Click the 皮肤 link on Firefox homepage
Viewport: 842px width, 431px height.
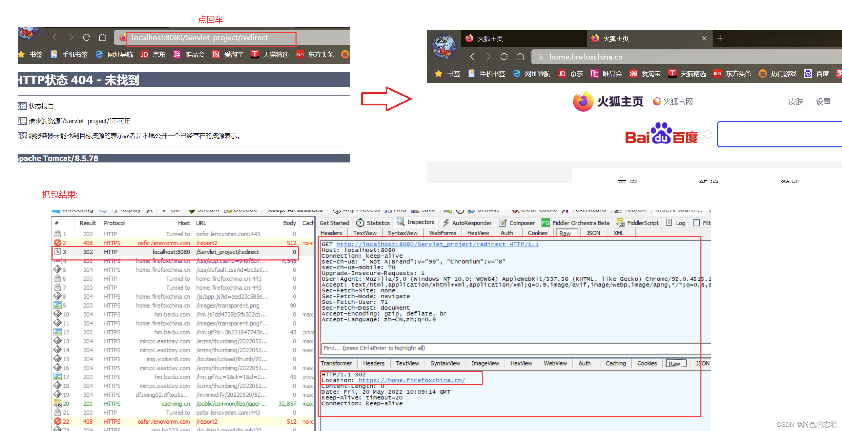point(796,102)
